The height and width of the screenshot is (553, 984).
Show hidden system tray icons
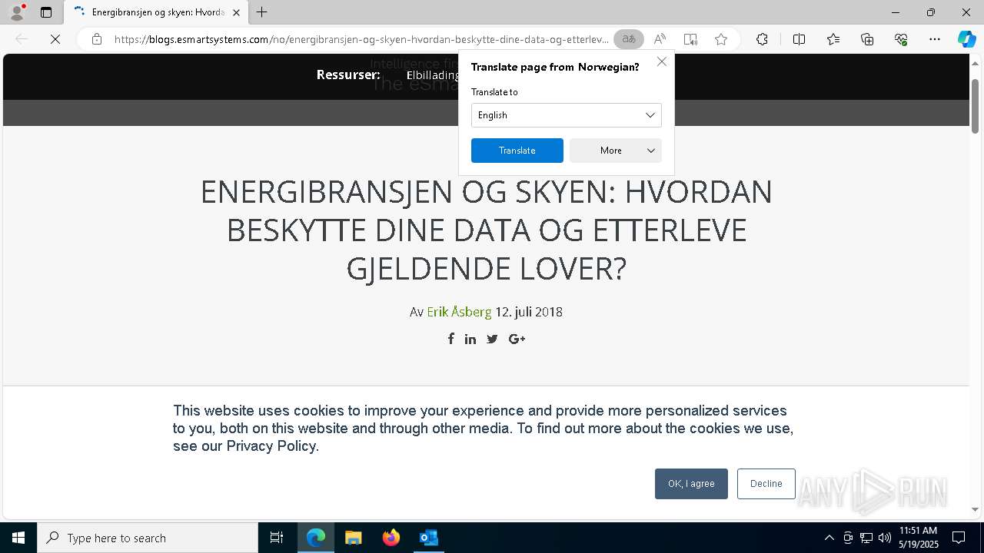coord(829,538)
